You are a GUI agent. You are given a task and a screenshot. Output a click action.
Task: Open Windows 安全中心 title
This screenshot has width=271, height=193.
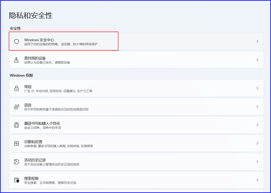point(39,40)
